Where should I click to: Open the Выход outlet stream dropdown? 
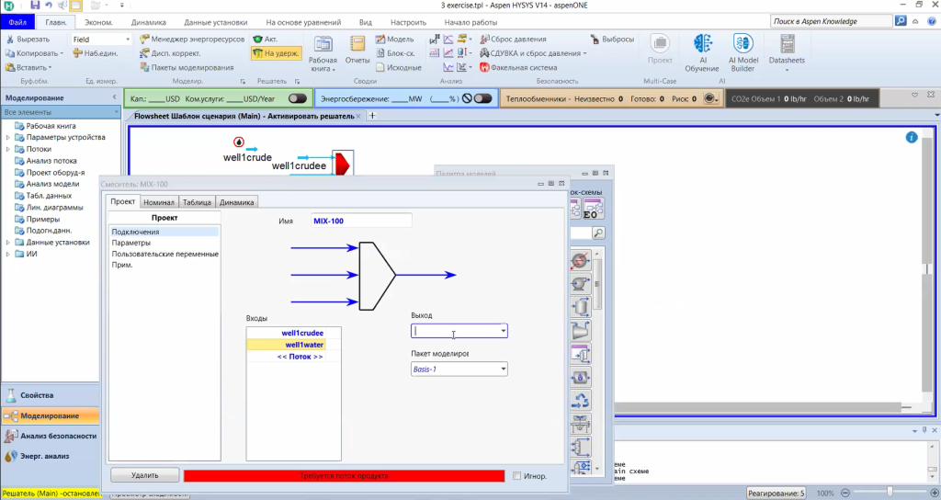coord(503,331)
